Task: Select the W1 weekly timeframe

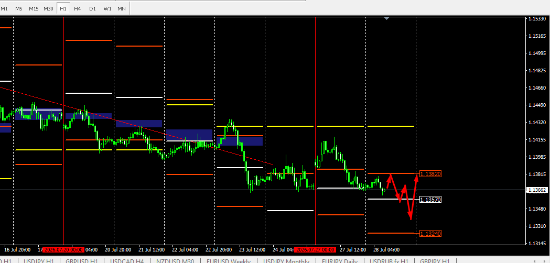Action: pyautogui.click(x=107, y=8)
